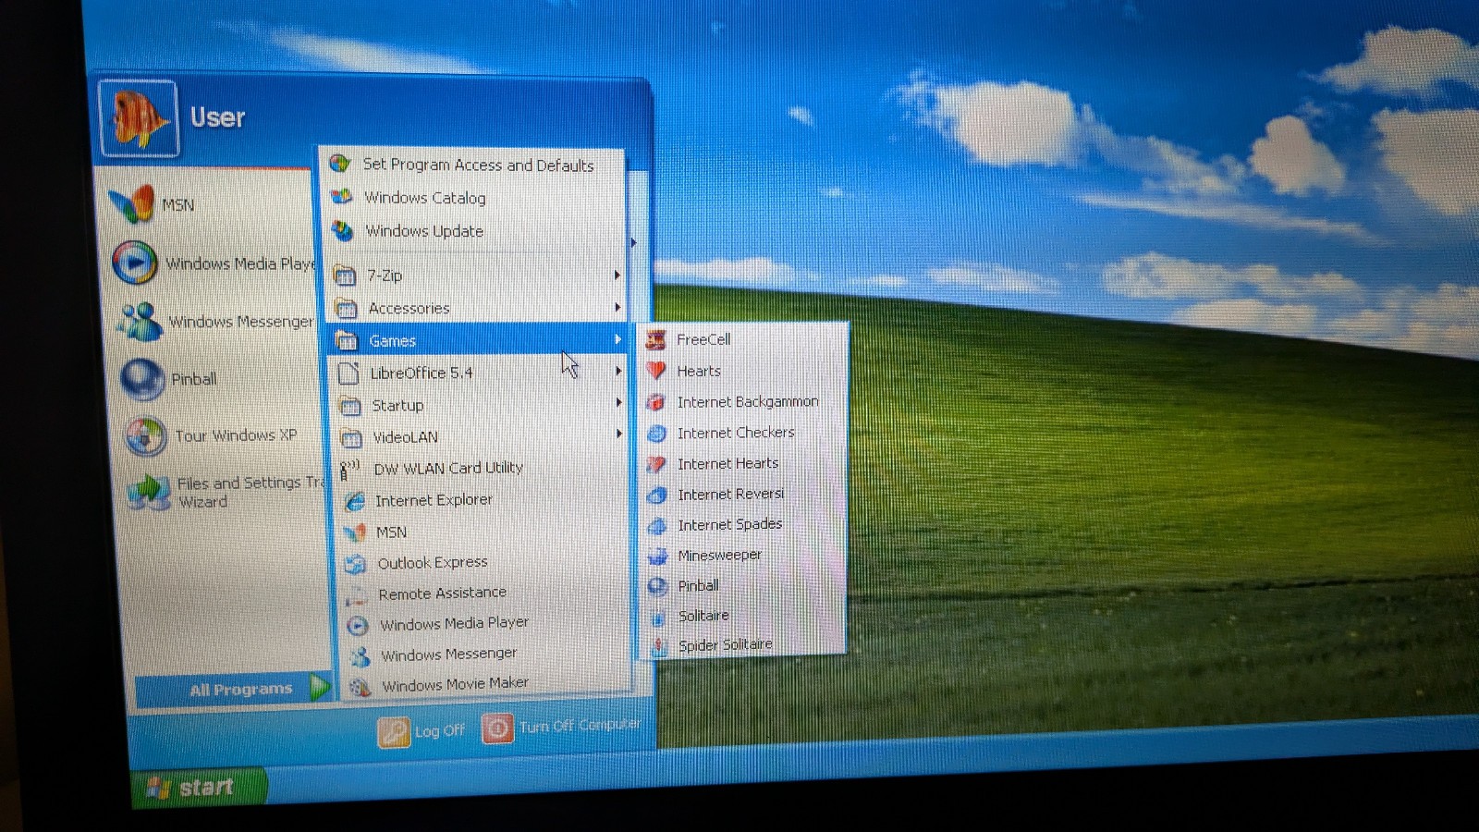
Task: Click the DW WLAN Card Utility icon
Action: coord(349,470)
